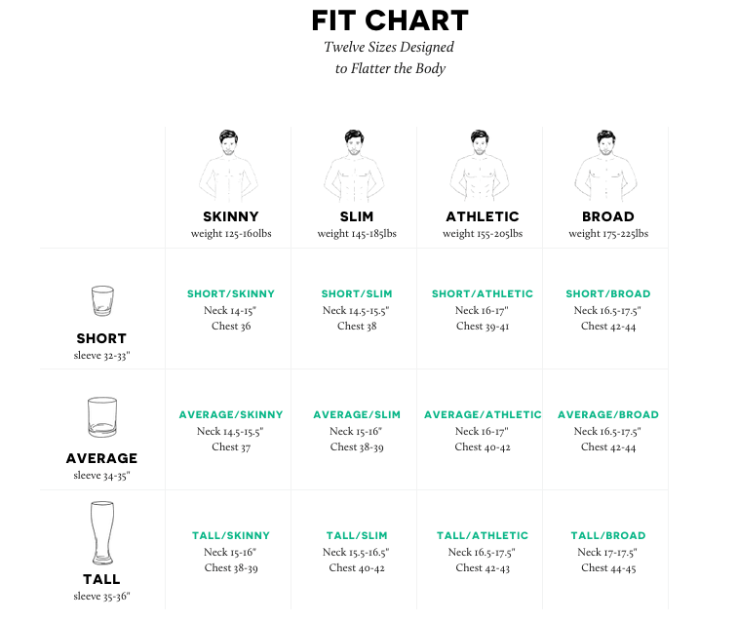The width and height of the screenshot is (738, 621).
Task: Click the FIT CHART heading
Action: click(390, 20)
